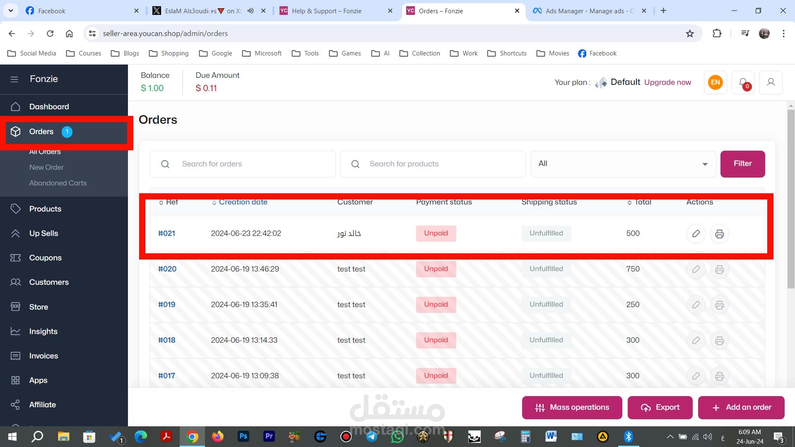Click the edit pencil icon for order #021

[x=696, y=233]
